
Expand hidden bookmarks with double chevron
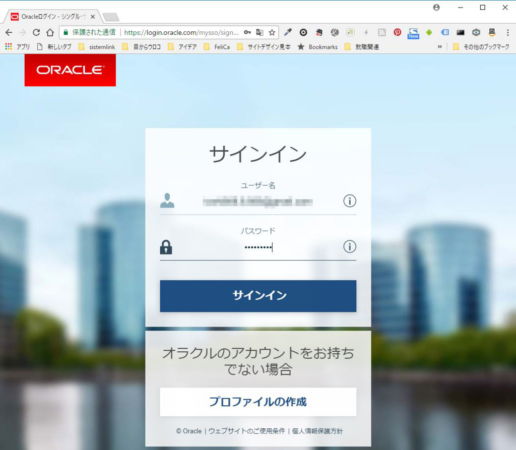coord(439,47)
